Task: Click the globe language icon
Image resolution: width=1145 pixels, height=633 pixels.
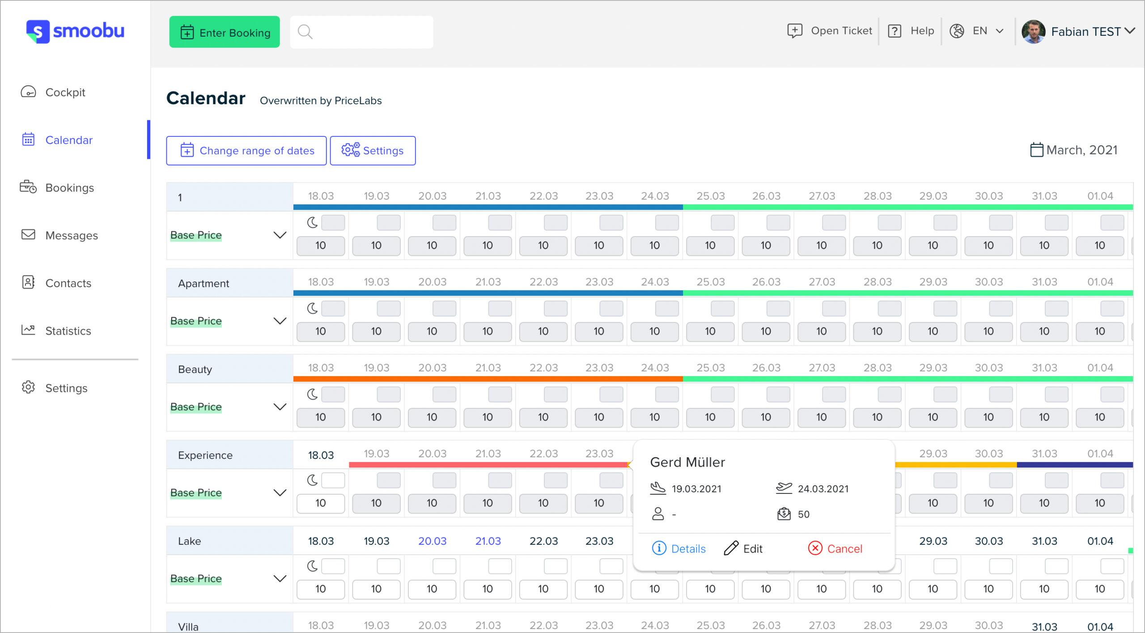Action: click(x=957, y=31)
